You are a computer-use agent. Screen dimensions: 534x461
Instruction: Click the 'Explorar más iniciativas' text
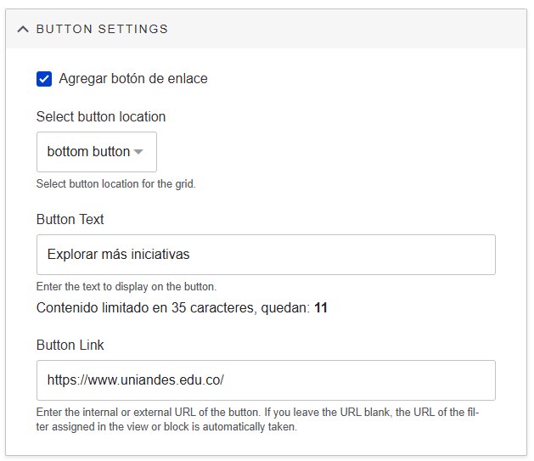tap(119, 255)
